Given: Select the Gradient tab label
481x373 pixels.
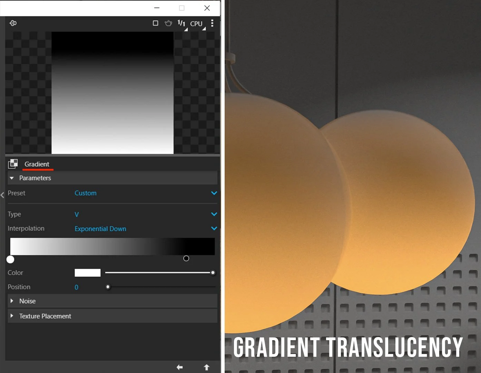Looking at the screenshot, I should pyautogui.click(x=36, y=164).
